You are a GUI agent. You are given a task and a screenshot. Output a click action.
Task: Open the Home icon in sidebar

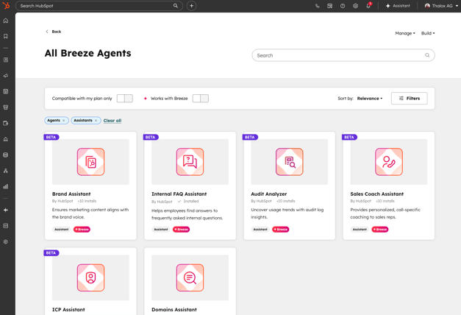6,21
